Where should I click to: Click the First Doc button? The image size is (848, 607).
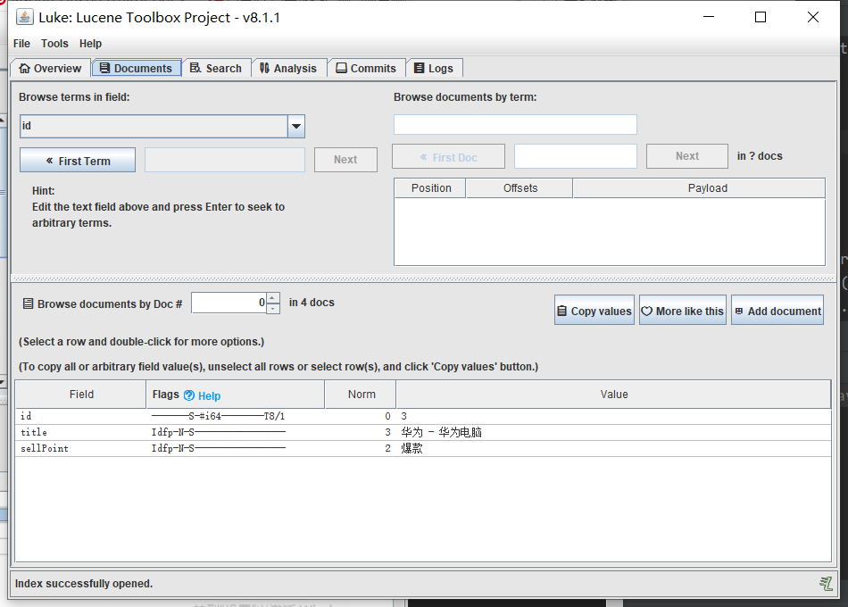pos(448,157)
